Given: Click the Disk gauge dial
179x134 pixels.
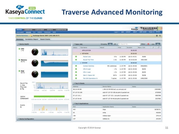Looking at the screenshot, I should pyautogui.click(x=35, y=74).
